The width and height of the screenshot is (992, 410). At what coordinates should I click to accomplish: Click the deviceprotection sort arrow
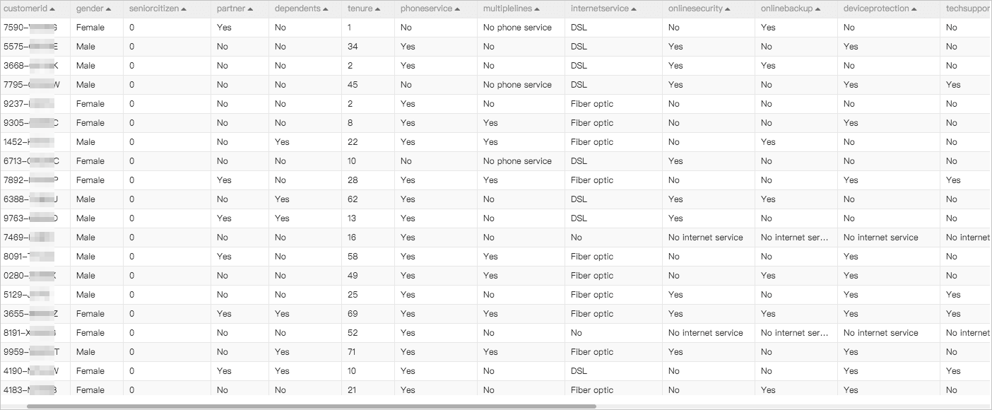(x=915, y=9)
